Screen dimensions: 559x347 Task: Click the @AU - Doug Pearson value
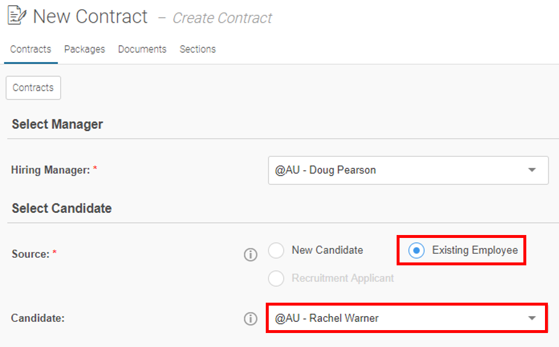pyautogui.click(x=325, y=170)
